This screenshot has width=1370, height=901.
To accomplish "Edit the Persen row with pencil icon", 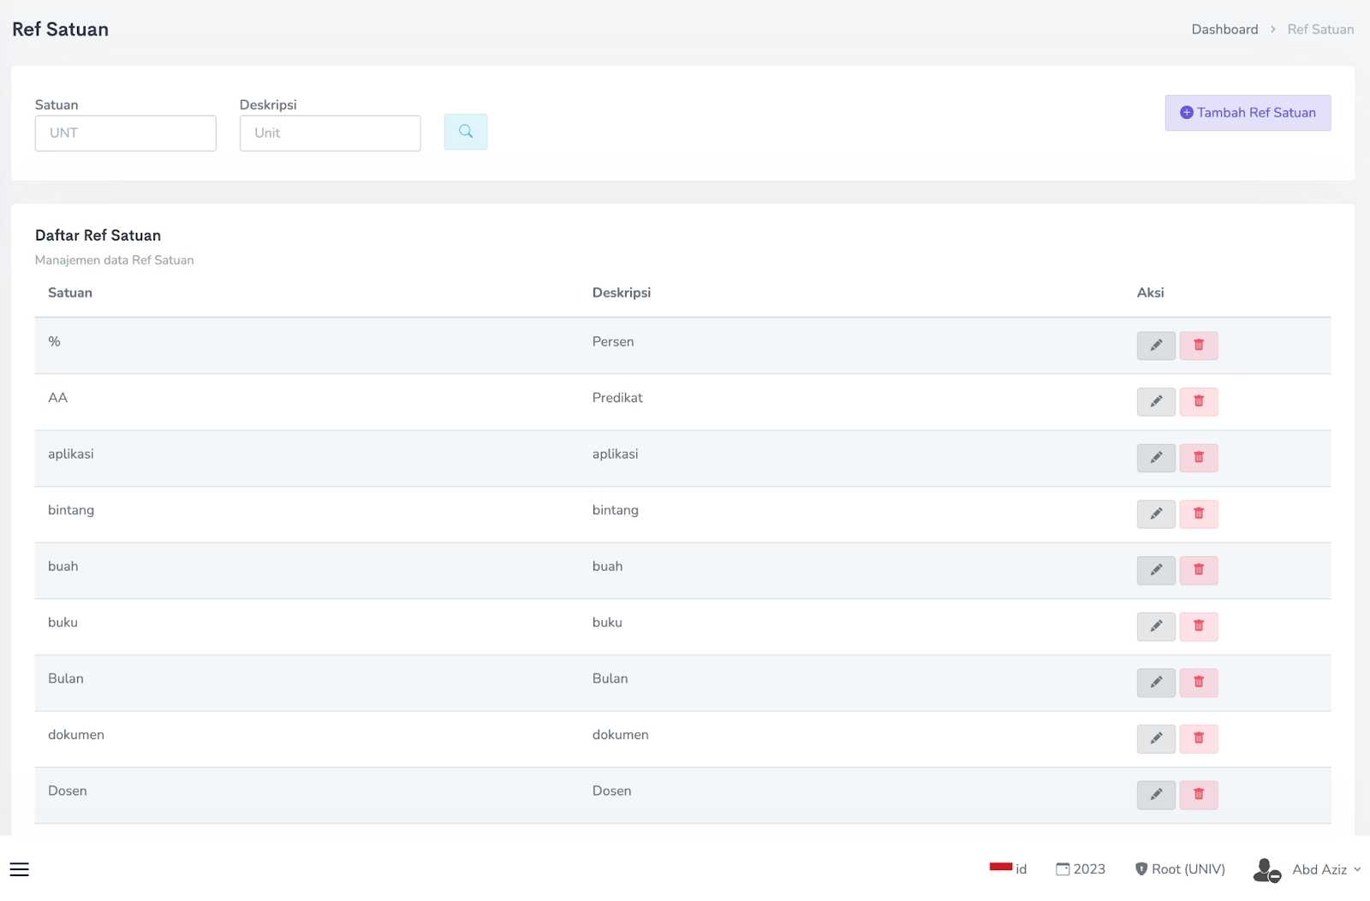I will (1155, 346).
